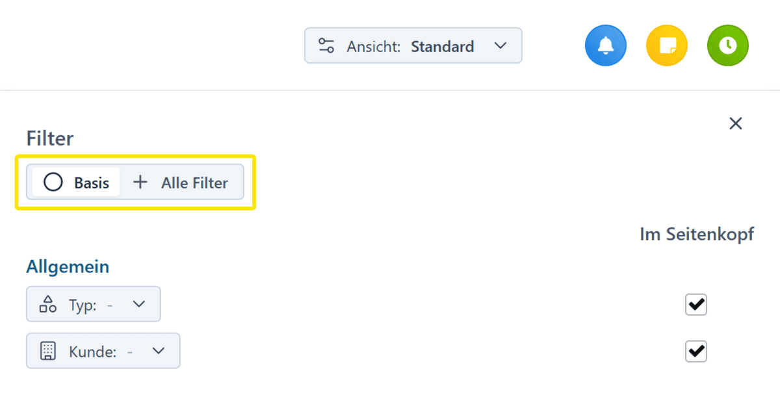Open the green clock time tracker
Image resolution: width=780 pixels, height=397 pixels.
pos(728,45)
